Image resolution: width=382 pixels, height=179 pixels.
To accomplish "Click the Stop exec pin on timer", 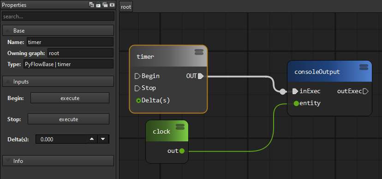I will (x=137, y=88).
